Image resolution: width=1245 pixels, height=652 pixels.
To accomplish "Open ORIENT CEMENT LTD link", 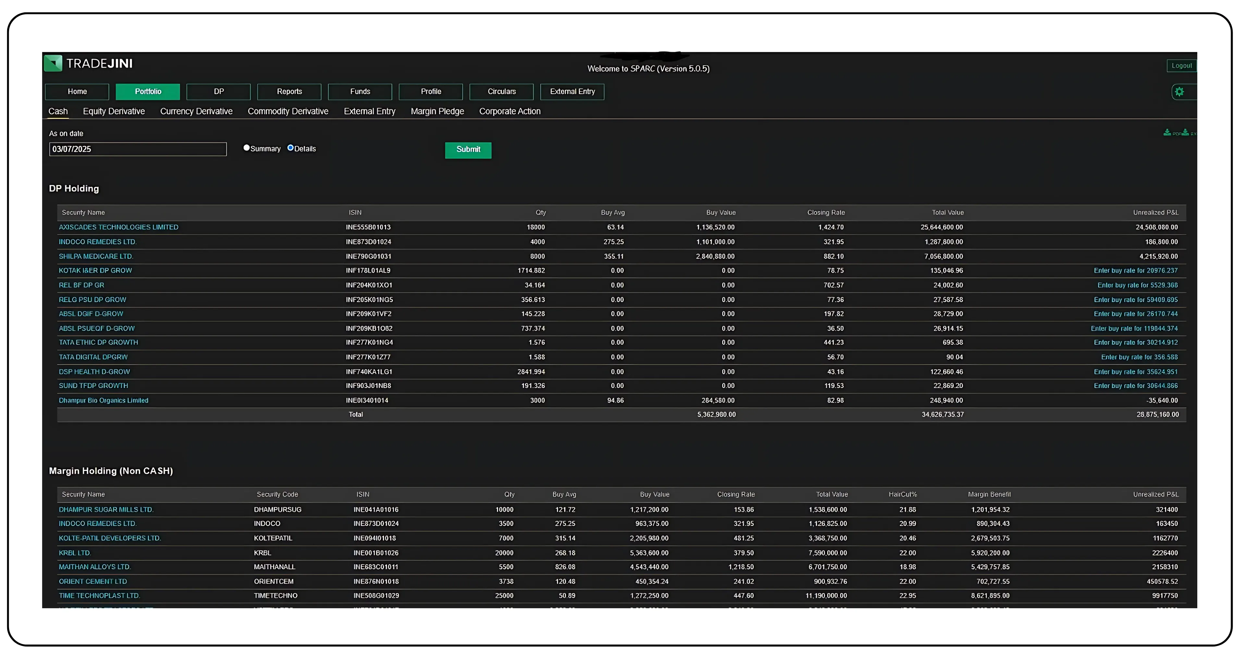I will tap(93, 582).
